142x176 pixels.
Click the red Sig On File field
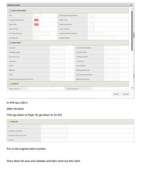coord(36,24)
